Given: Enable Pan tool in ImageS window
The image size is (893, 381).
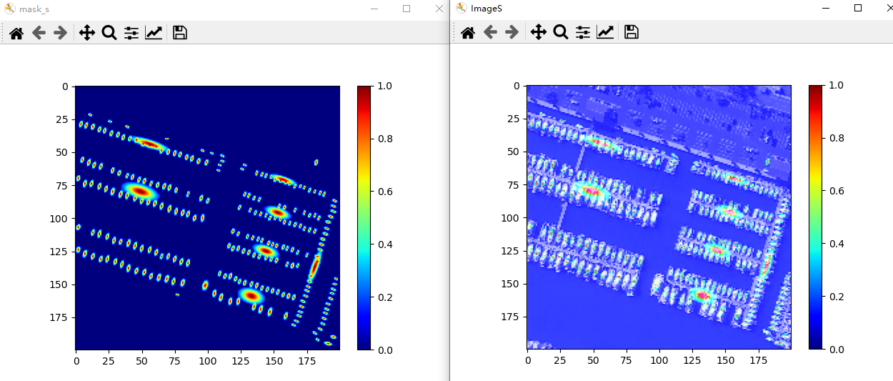Looking at the screenshot, I should click(x=538, y=32).
